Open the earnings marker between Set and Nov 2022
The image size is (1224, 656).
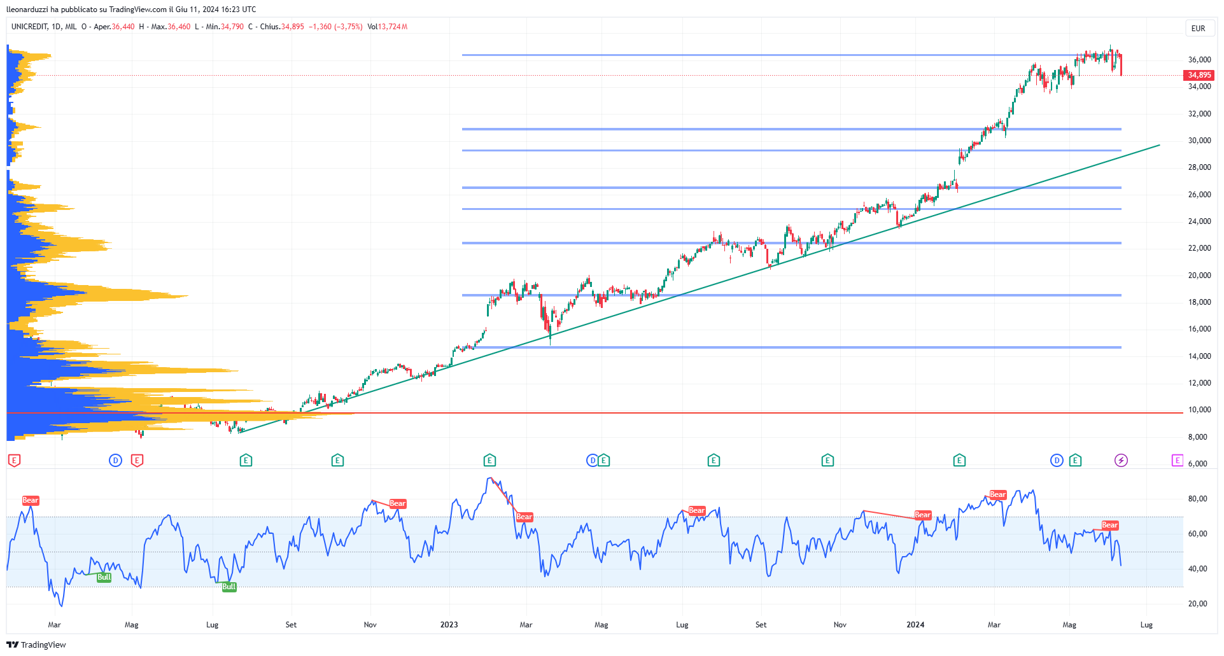pos(337,460)
